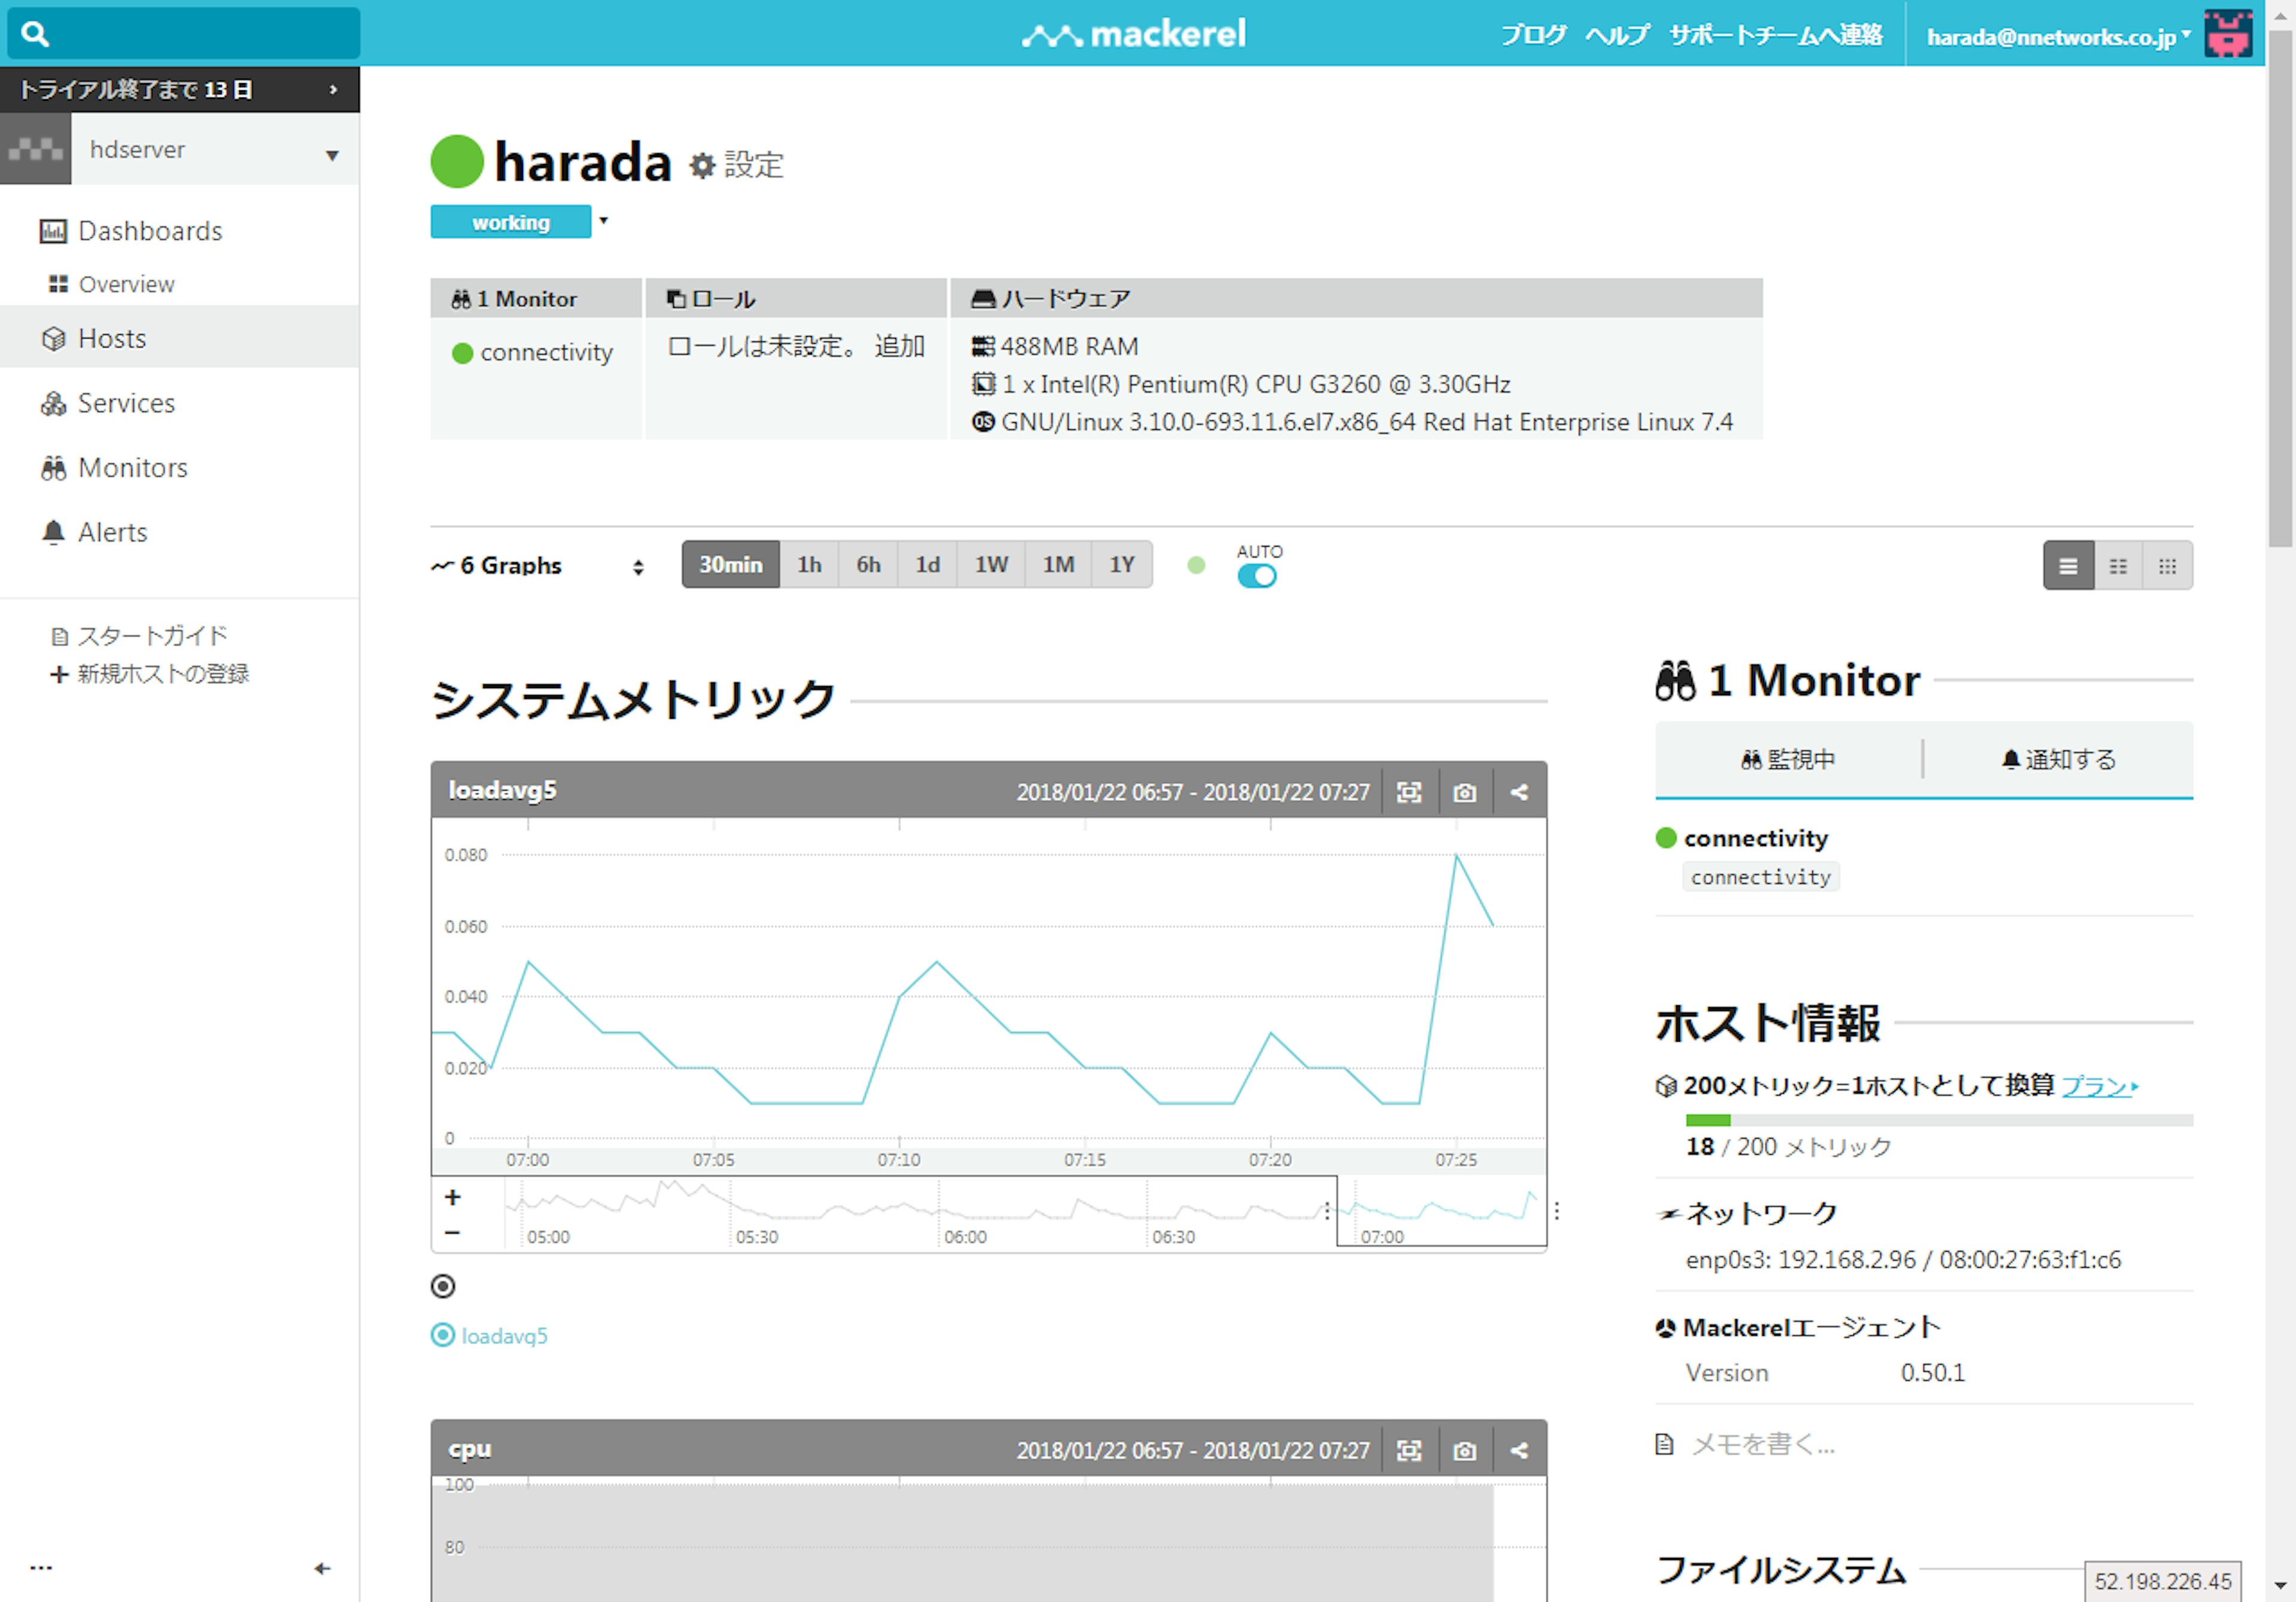Click 新規ホストの登録 link
2296x1602 pixels.
coord(162,674)
